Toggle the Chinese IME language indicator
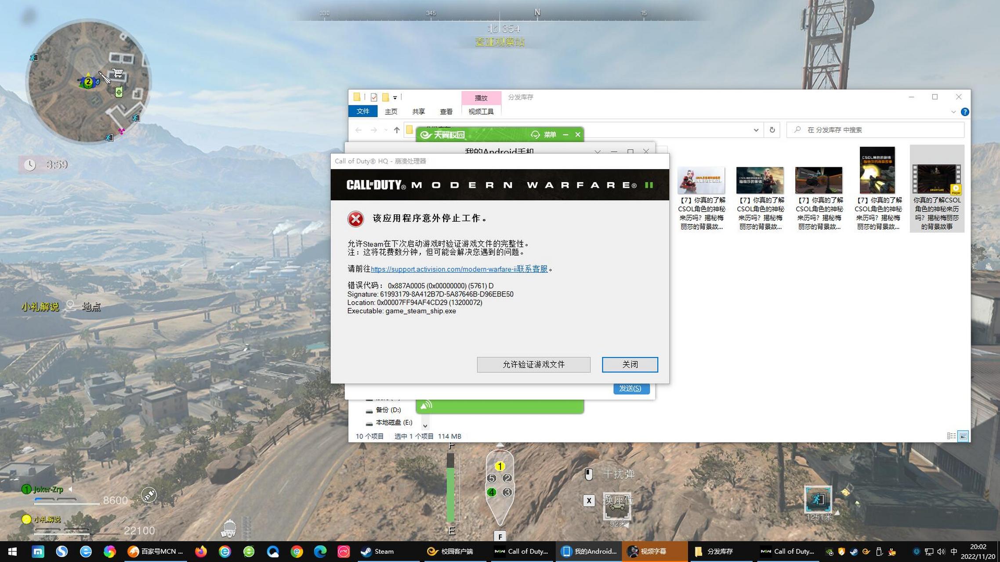The height and width of the screenshot is (562, 1000). (x=954, y=551)
